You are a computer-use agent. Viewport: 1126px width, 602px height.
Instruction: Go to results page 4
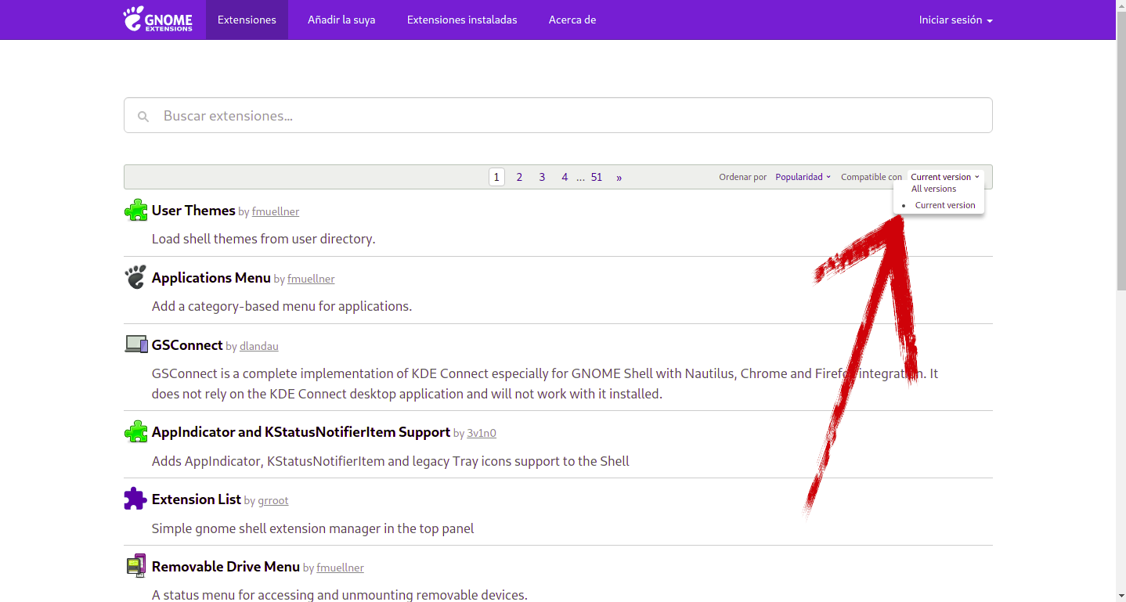(x=565, y=177)
